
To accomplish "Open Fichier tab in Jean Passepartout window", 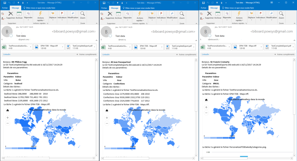I will coord(104,8).
